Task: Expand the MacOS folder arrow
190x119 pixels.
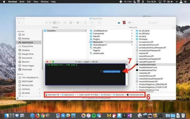Action: [x=132, y=36]
